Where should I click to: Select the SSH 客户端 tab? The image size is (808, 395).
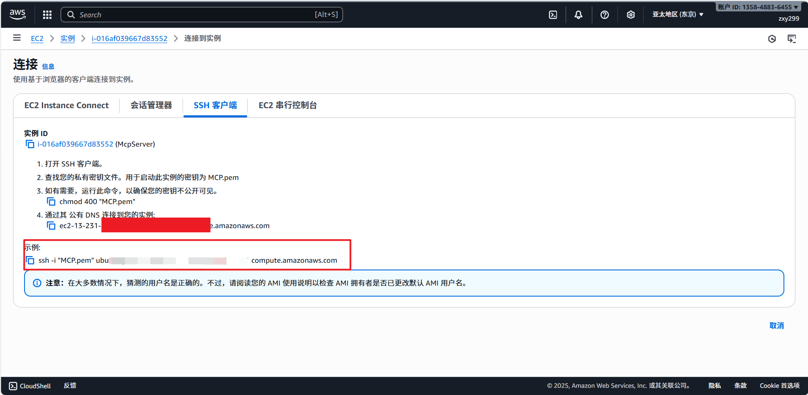215,105
